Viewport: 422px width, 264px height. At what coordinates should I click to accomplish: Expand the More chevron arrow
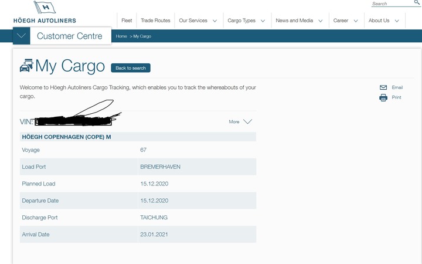pos(247,121)
